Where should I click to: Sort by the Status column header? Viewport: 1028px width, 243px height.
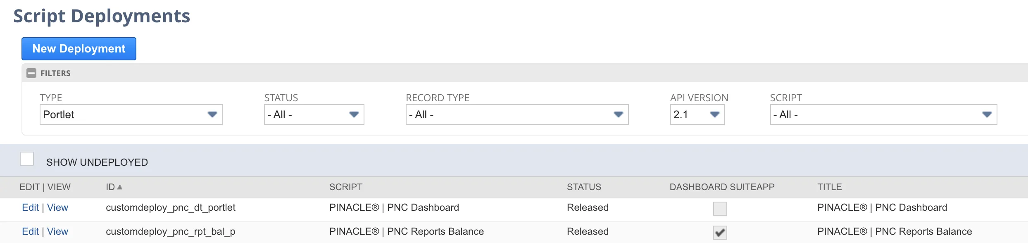click(584, 187)
